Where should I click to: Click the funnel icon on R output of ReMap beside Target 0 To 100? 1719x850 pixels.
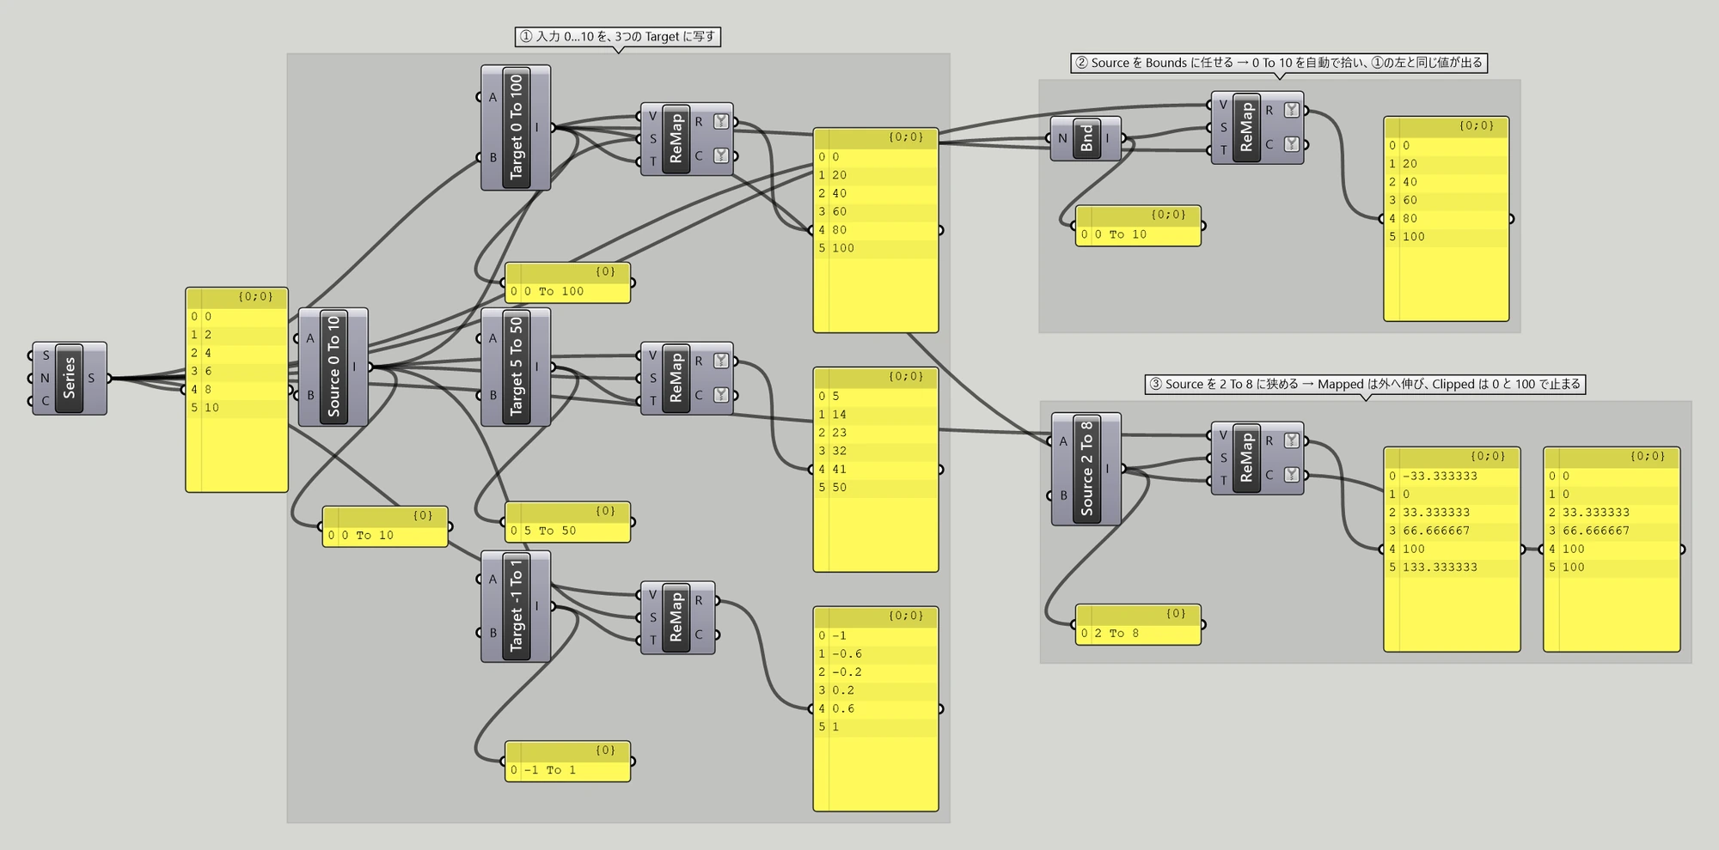tap(721, 121)
